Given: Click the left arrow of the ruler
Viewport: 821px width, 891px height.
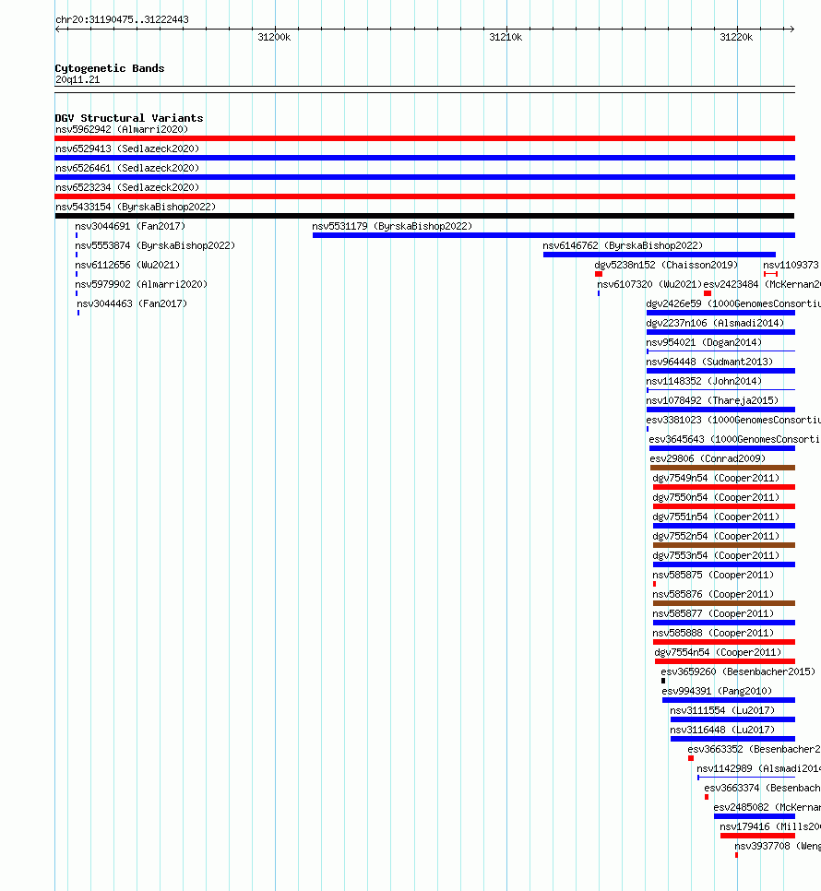Looking at the screenshot, I should (57, 29).
